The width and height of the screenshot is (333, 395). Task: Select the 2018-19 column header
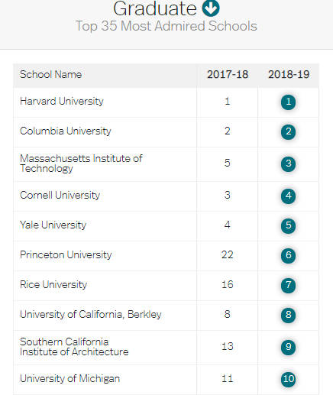(x=289, y=75)
